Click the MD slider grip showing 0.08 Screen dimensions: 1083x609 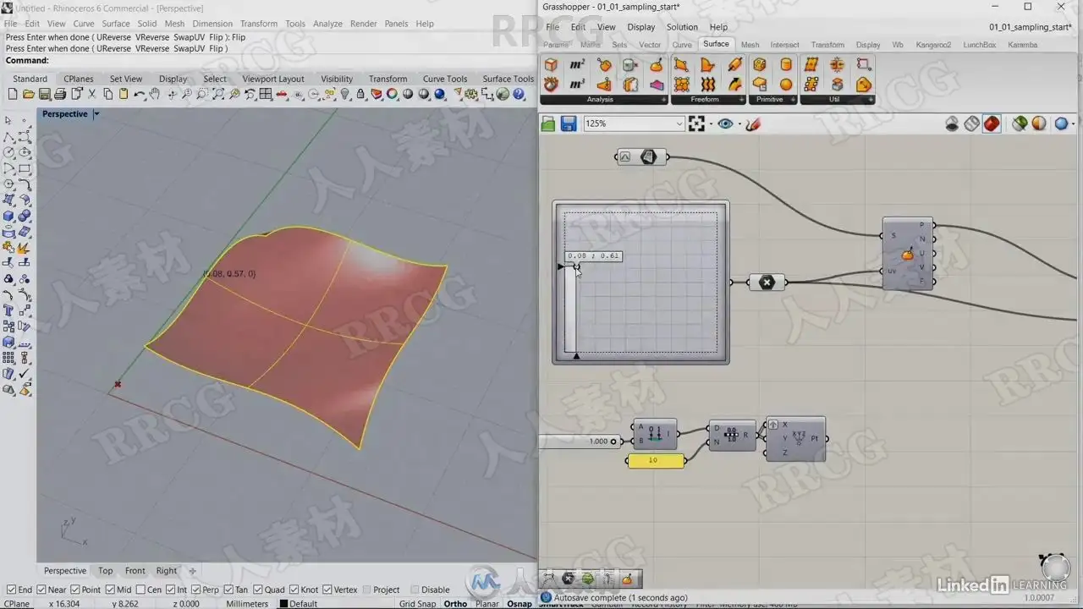click(576, 266)
